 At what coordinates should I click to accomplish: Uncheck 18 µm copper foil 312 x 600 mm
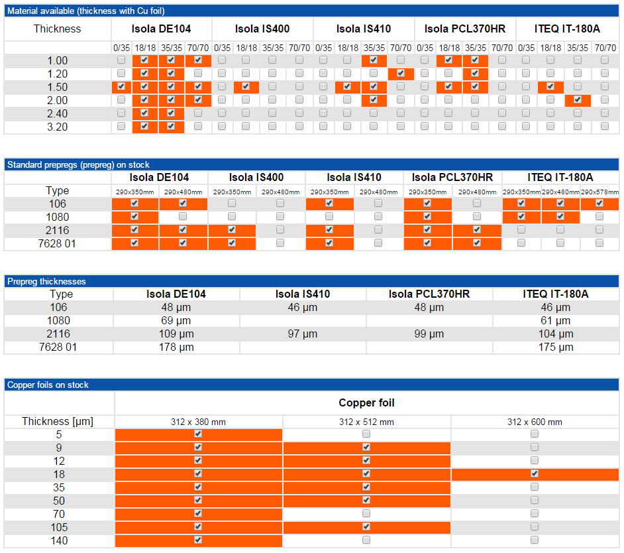[x=535, y=474]
